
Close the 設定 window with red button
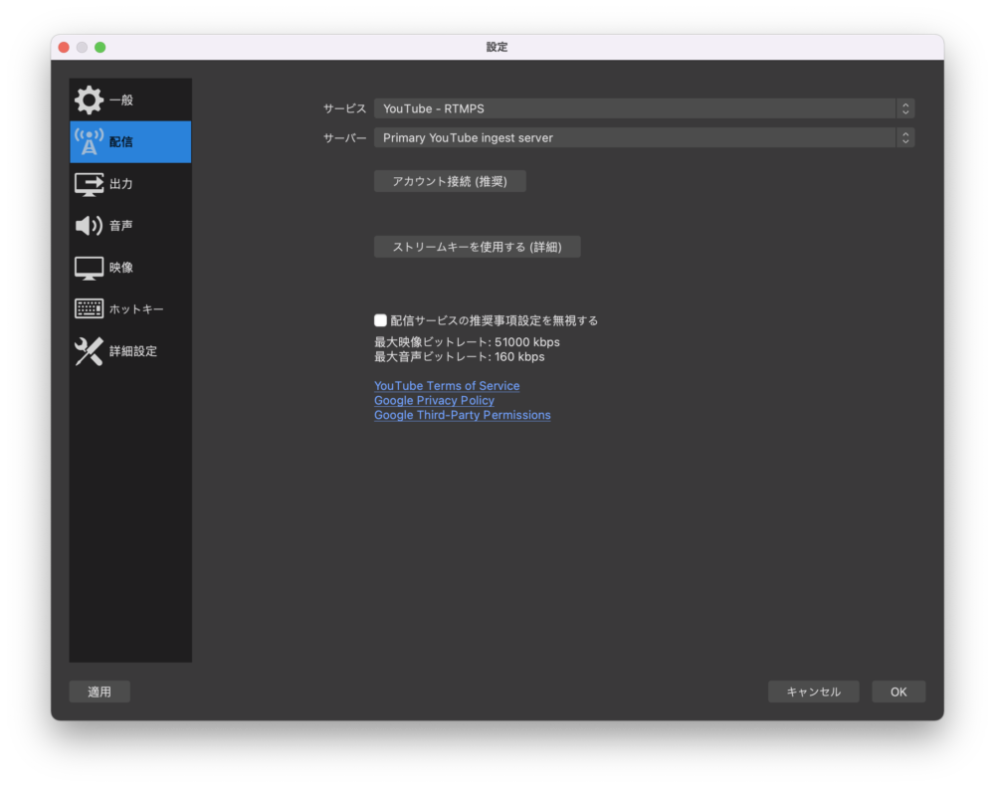[x=64, y=47]
